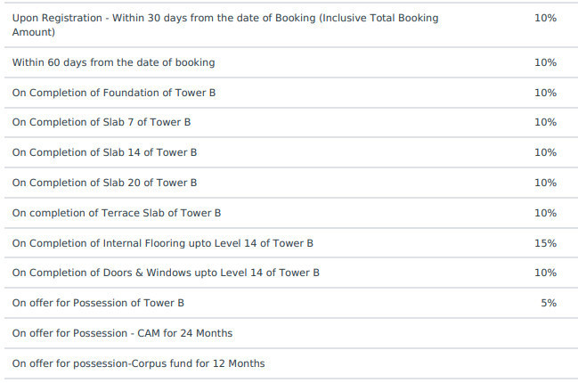Select the 10% value for Terrace Slab row
The width and height of the screenshot is (578, 383).
545,214
